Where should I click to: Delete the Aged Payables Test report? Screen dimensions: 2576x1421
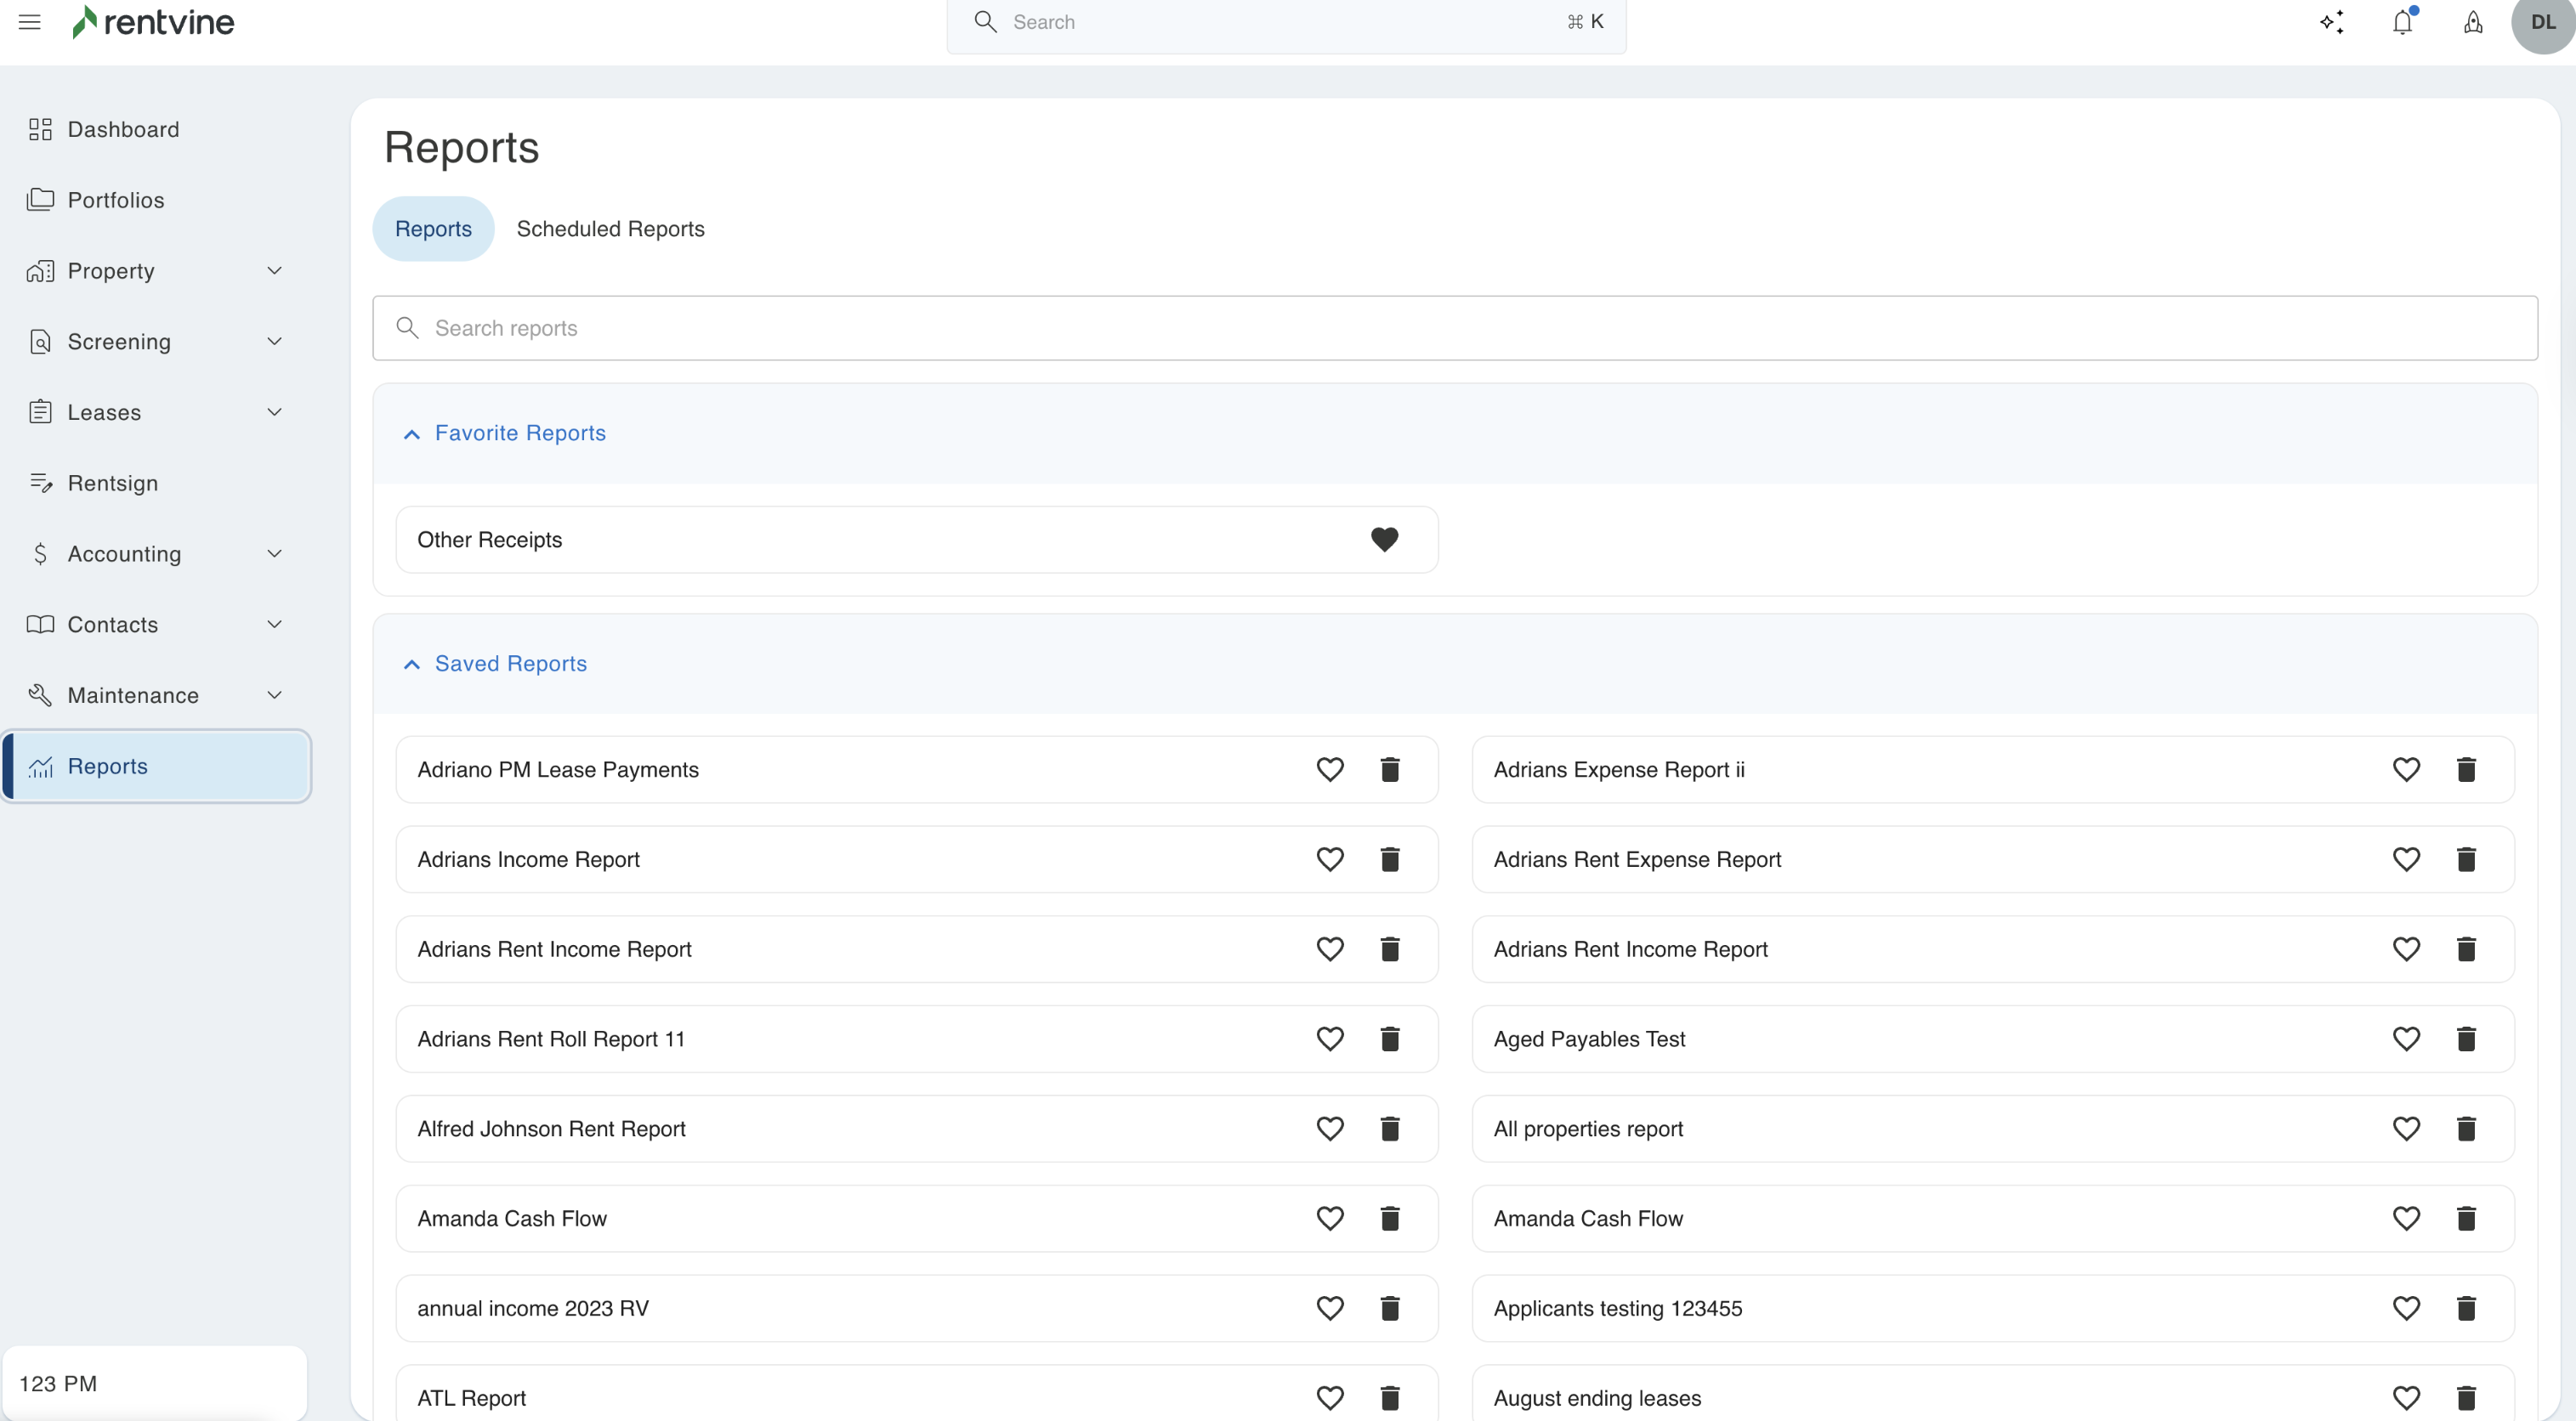point(2466,1039)
